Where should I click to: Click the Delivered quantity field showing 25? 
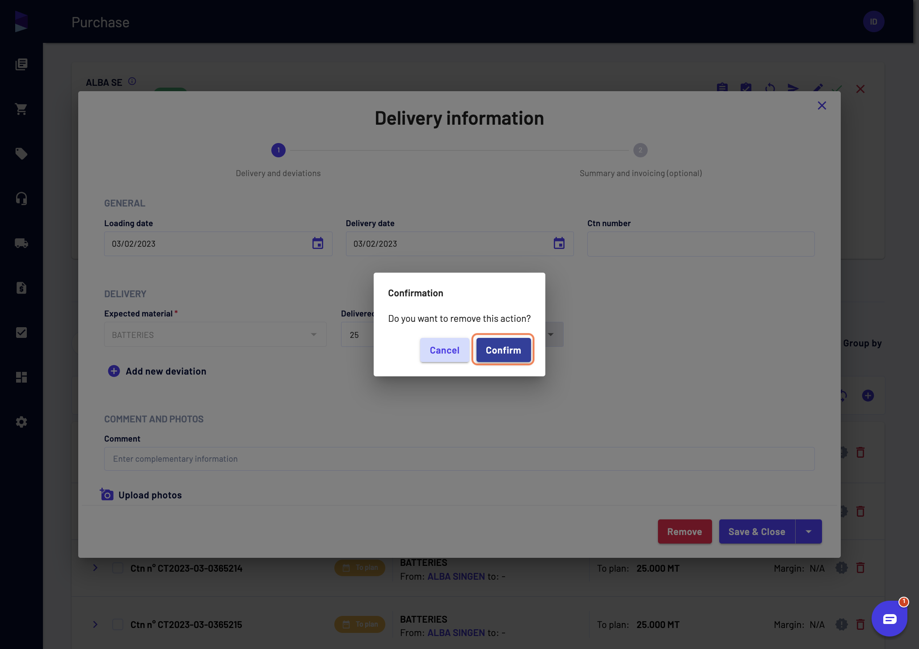pos(357,334)
